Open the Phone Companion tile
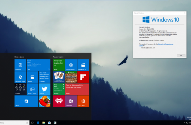 (x=32, y=89)
